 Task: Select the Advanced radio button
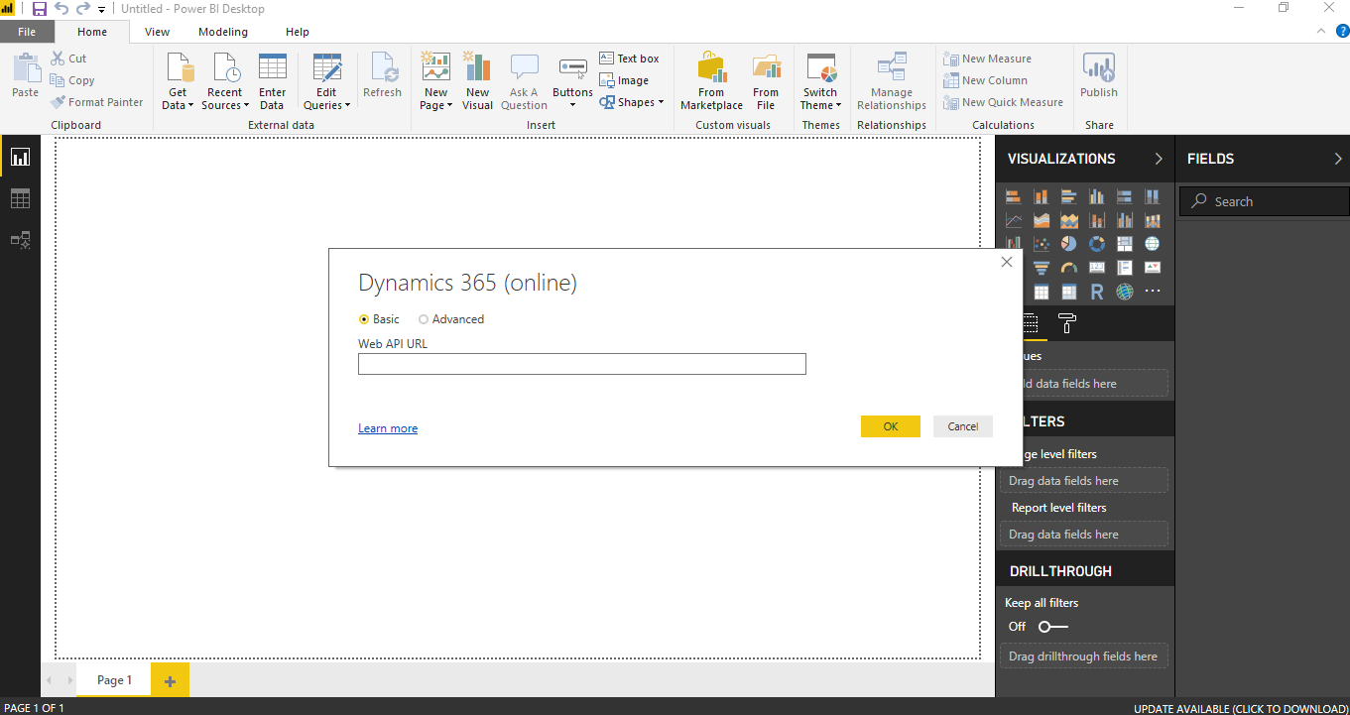[x=424, y=319]
